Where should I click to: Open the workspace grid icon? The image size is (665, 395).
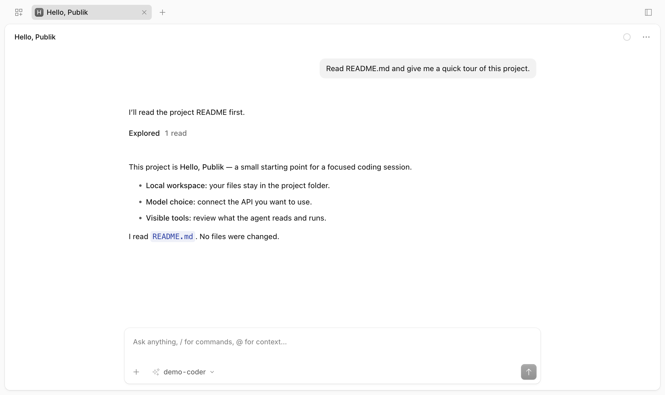[19, 12]
